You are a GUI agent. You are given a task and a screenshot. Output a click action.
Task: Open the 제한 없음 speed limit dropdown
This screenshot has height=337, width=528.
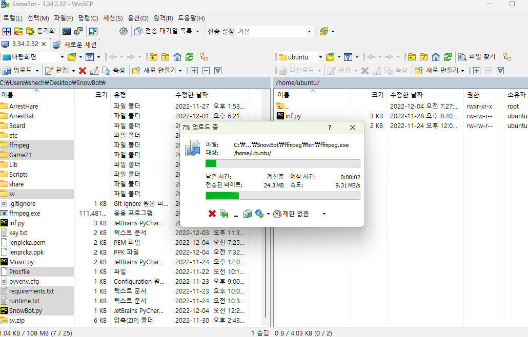click(x=324, y=214)
